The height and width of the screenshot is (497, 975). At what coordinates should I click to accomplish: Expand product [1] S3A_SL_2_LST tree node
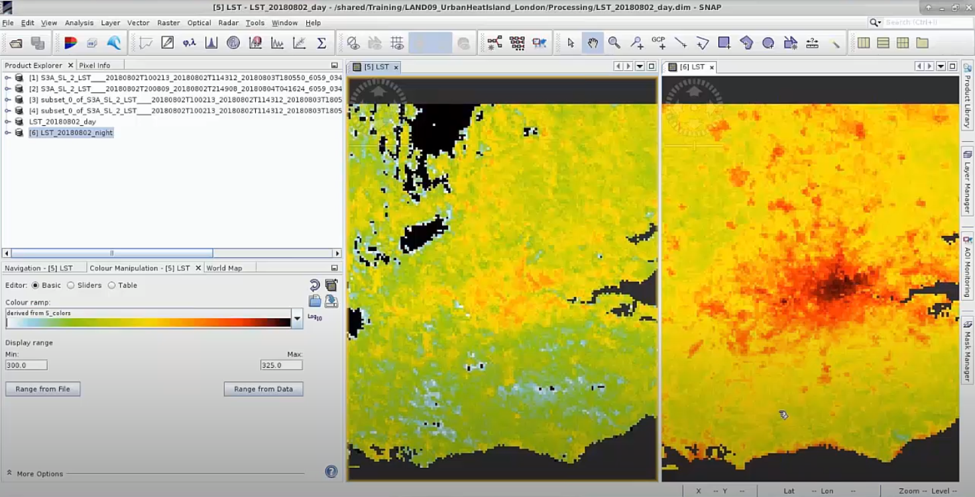coord(7,78)
